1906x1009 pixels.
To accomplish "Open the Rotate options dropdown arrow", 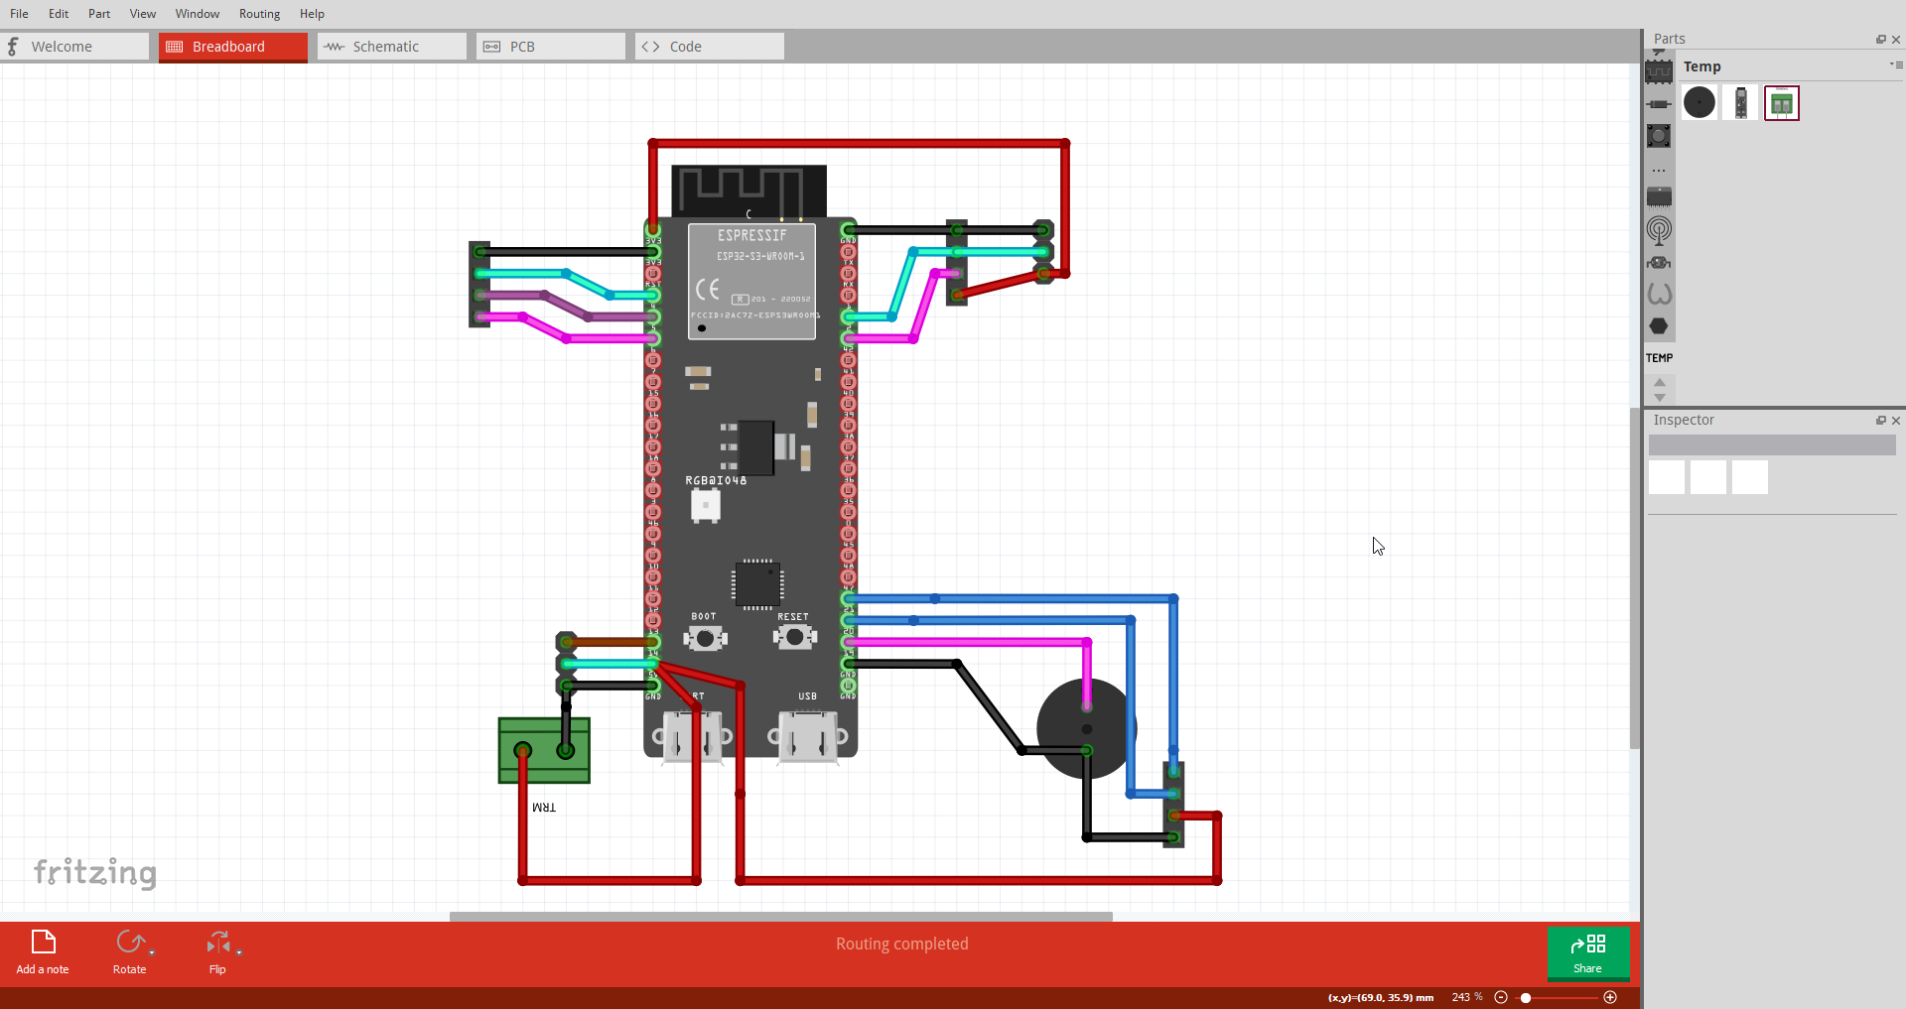I will click(x=152, y=952).
